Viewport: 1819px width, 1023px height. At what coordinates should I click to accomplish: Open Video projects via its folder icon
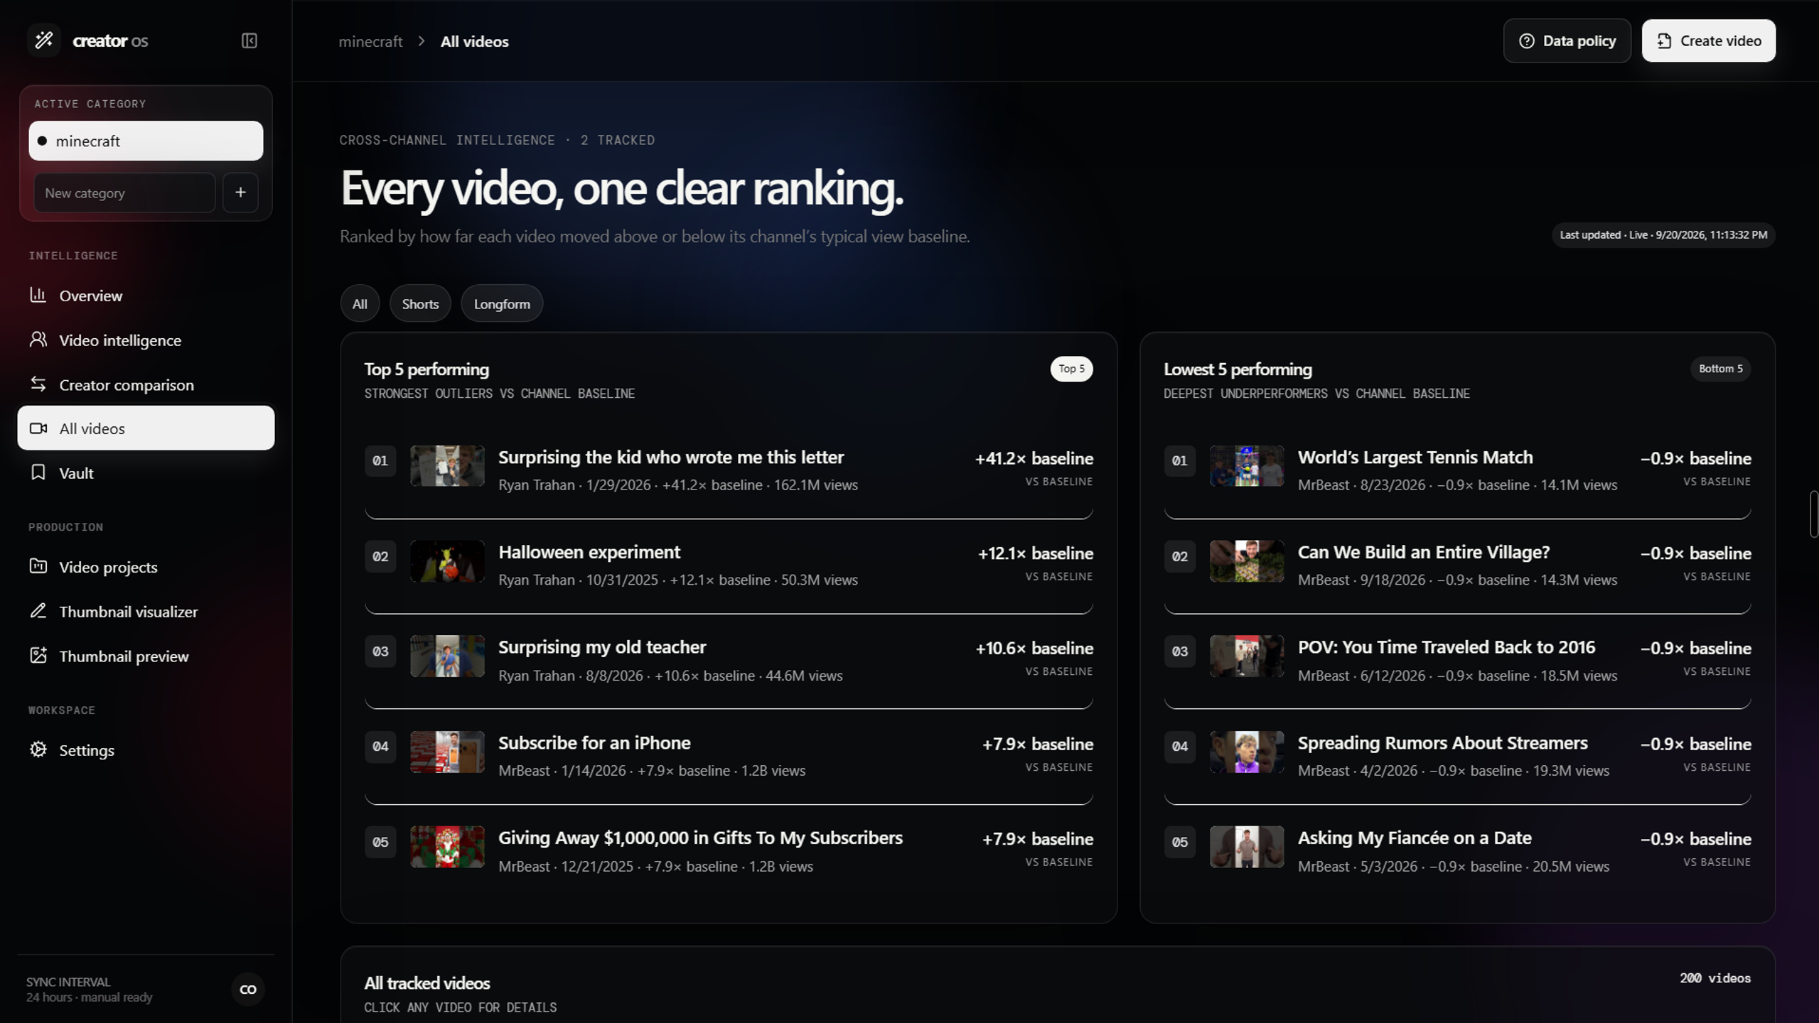tap(38, 566)
